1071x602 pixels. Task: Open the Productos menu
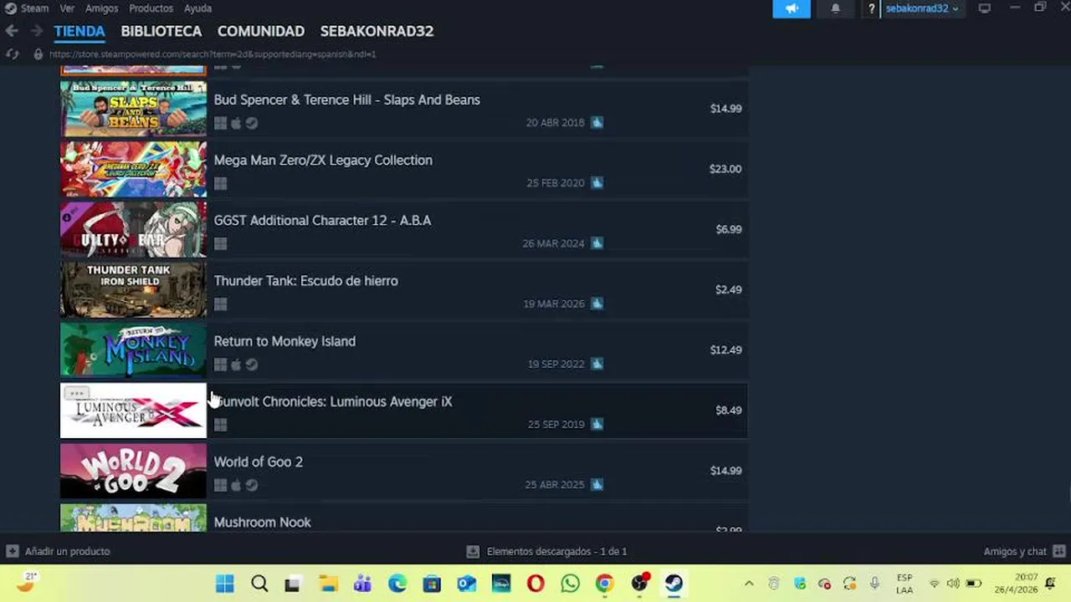click(151, 8)
